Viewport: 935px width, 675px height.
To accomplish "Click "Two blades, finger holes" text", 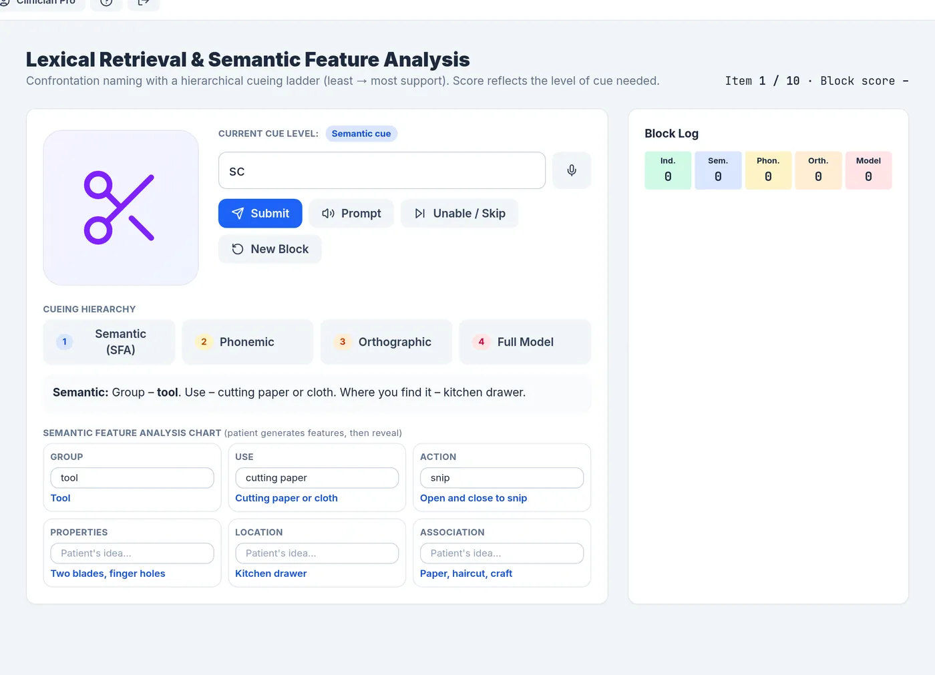I will (108, 574).
